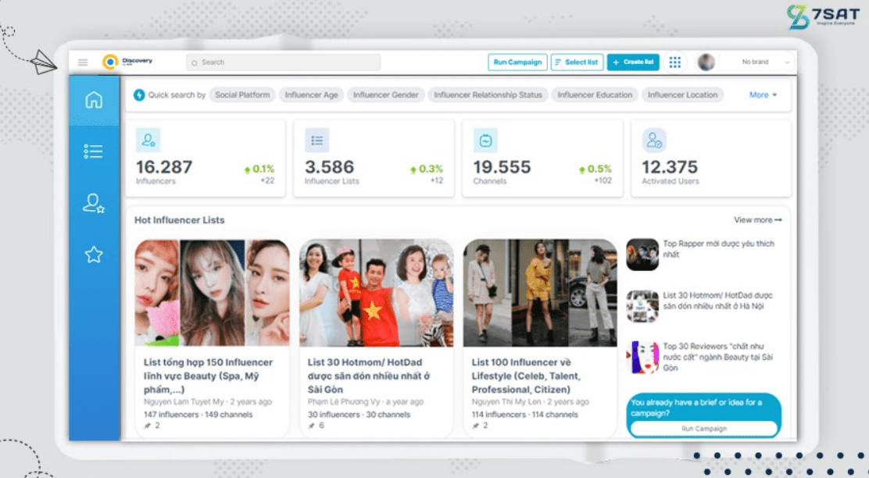
Task: Click the Activated Users stat icon
Action: tap(654, 140)
